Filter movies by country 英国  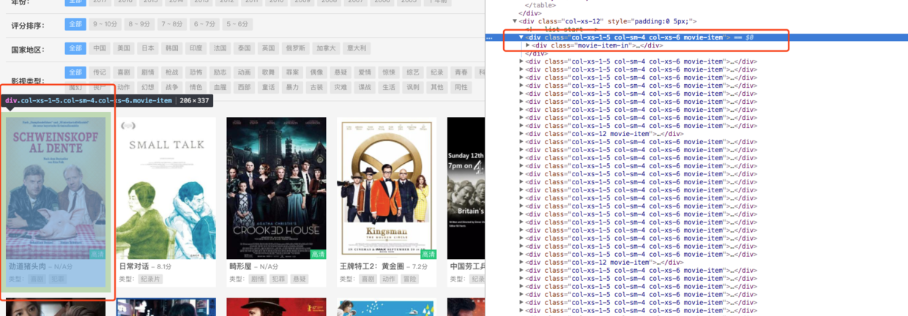pyautogui.click(x=268, y=48)
